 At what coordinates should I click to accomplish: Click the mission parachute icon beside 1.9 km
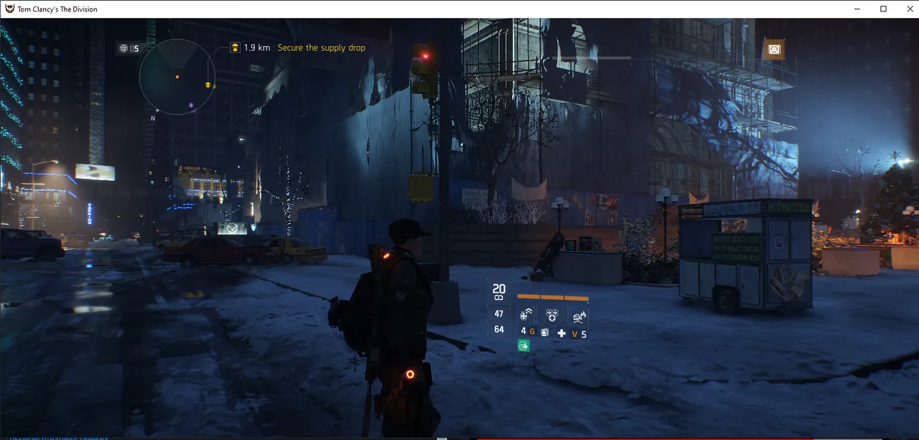[x=235, y=47]
